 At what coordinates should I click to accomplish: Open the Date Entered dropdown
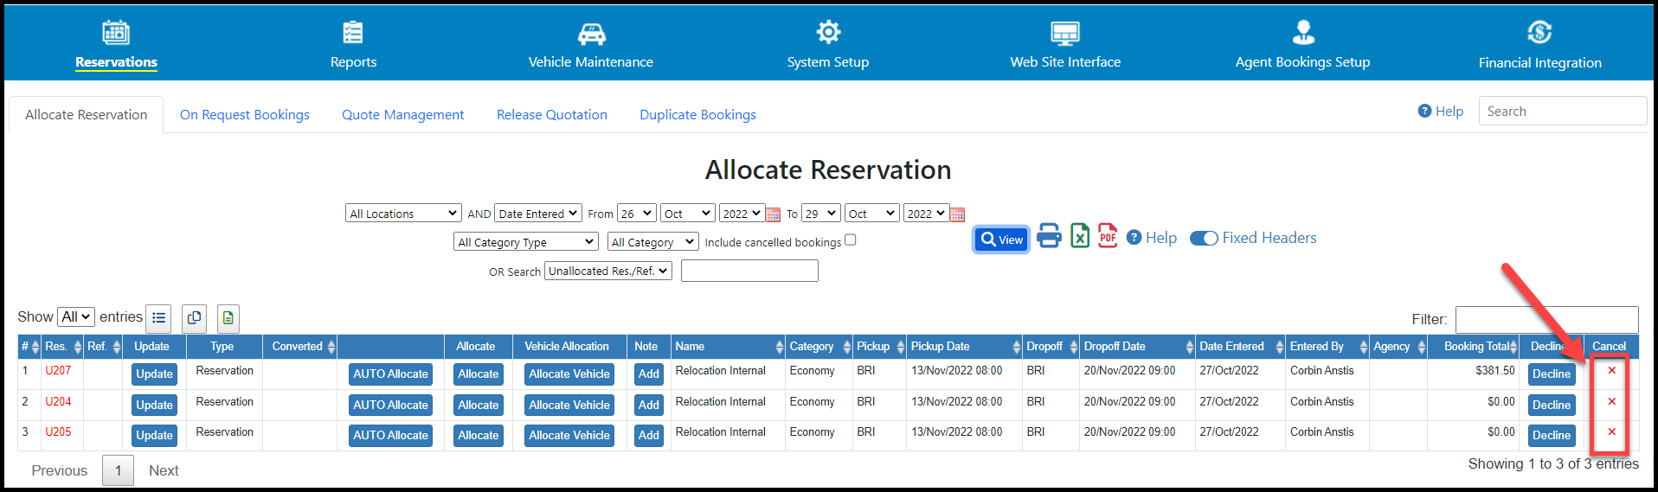(538, 214)
